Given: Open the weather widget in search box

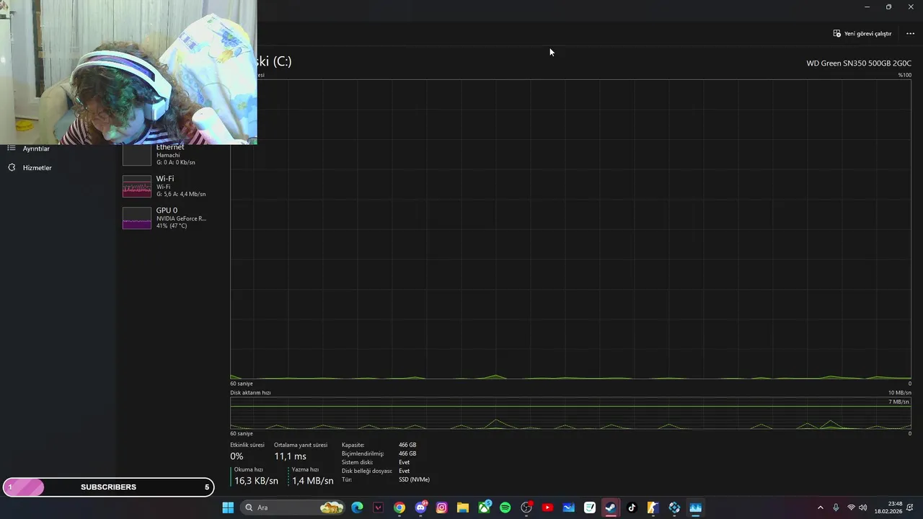Looking at the screenshot, I should click(332, 507).
